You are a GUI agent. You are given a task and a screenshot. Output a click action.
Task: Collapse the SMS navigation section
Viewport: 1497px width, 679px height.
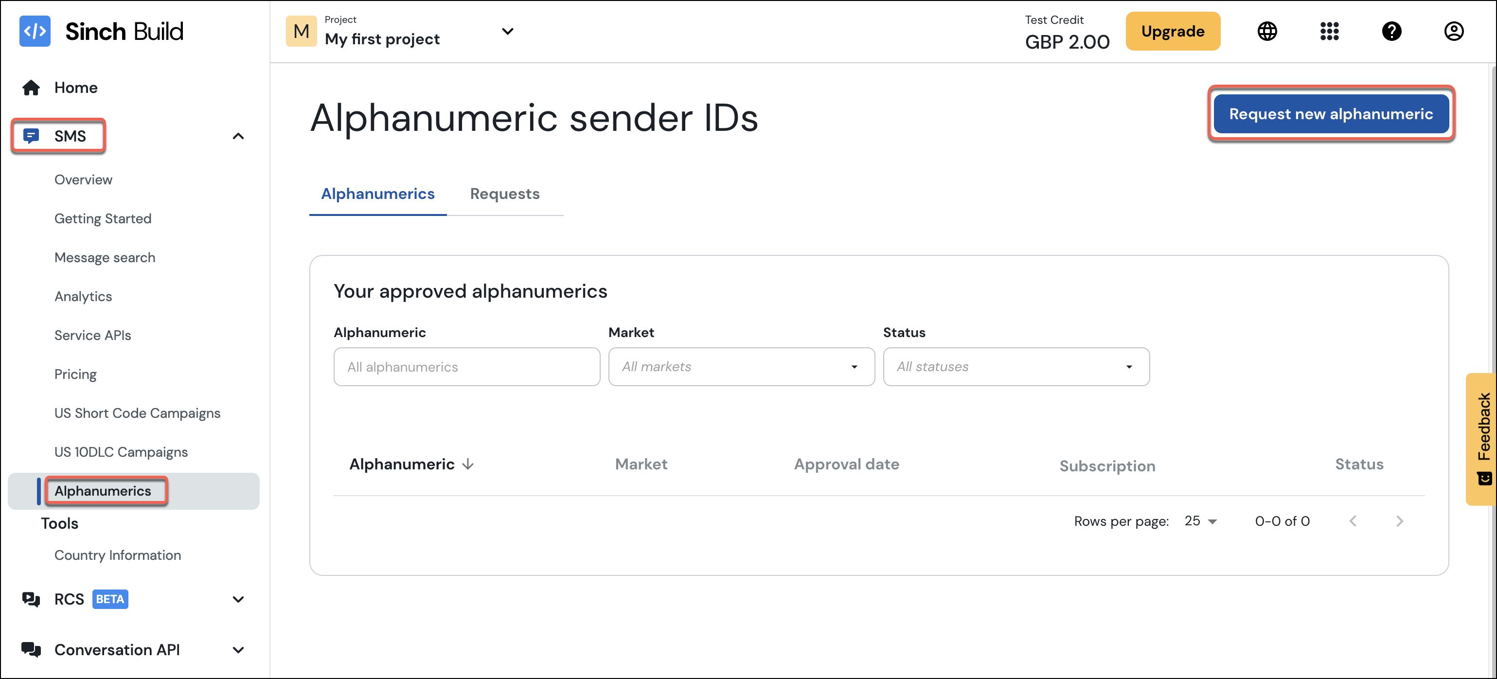point(238,135)
